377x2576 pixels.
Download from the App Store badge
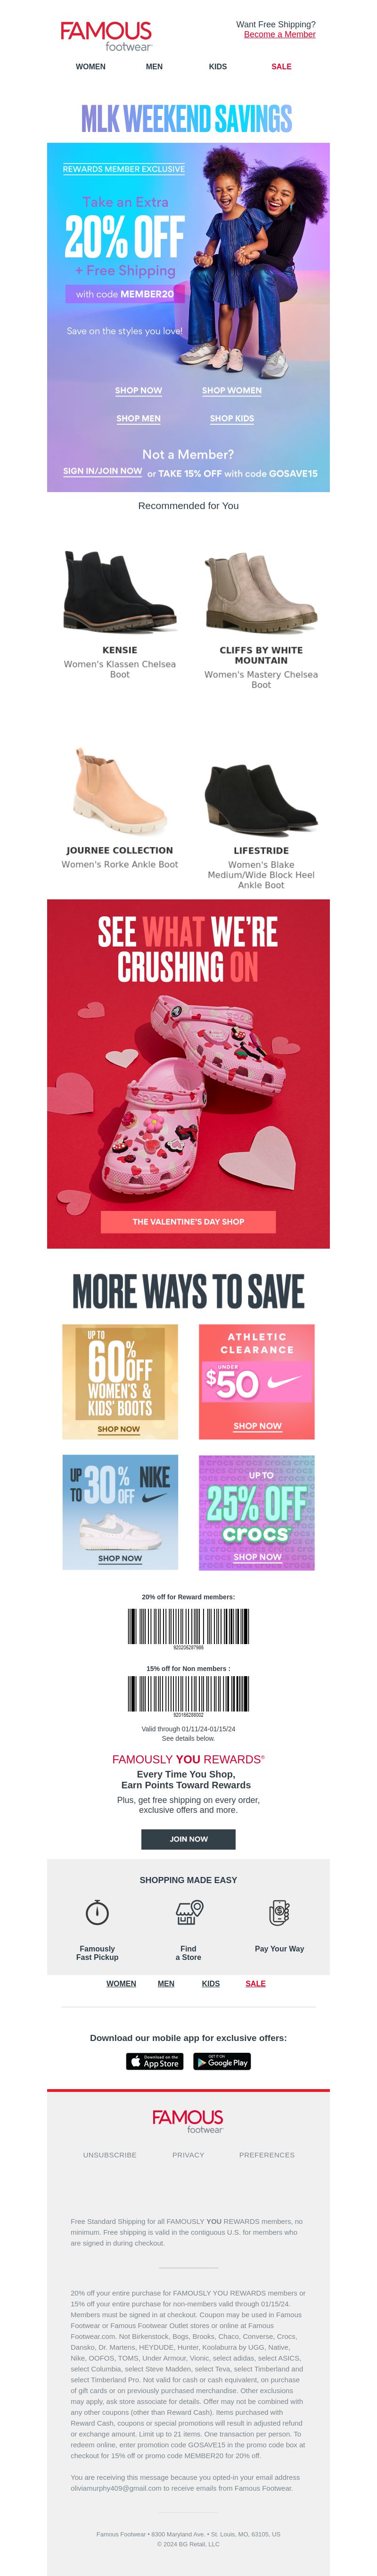click(x=155, y=2061)
